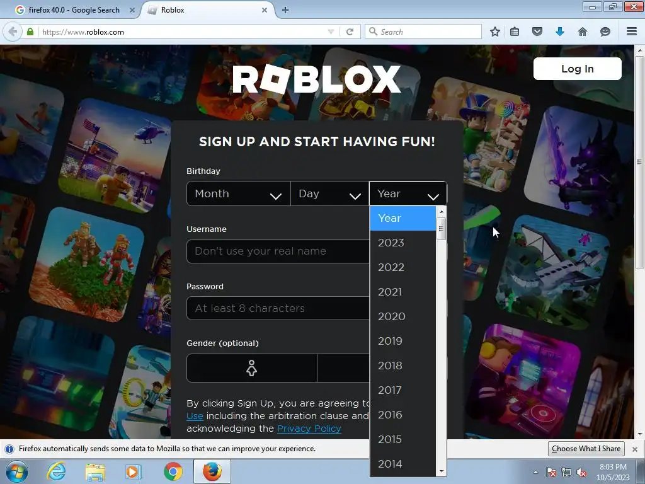This screenshot has width=645, height=484.
Task: Click the year list scrollbar thumb
Action: coord(442,228)
